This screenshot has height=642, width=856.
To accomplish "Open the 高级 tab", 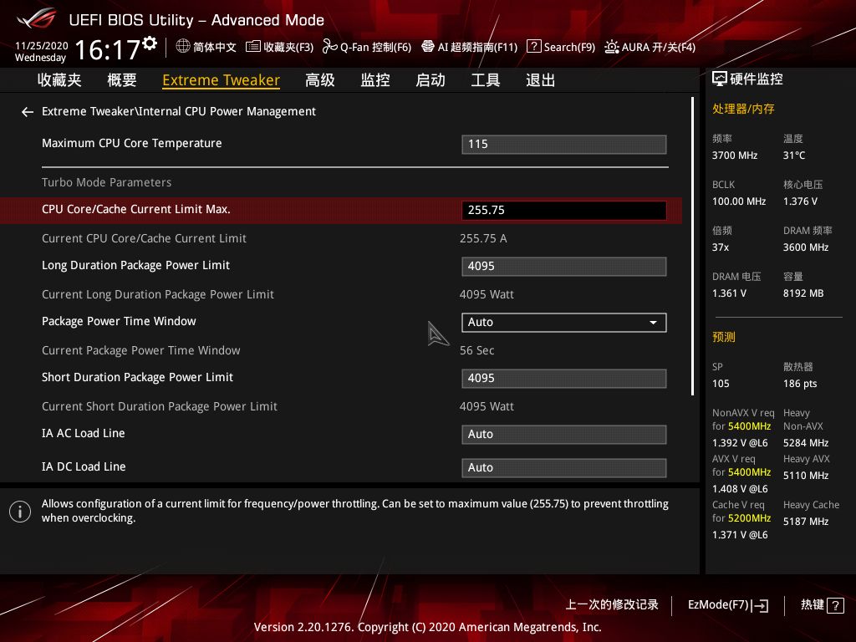I will click(x=320, y=80).
